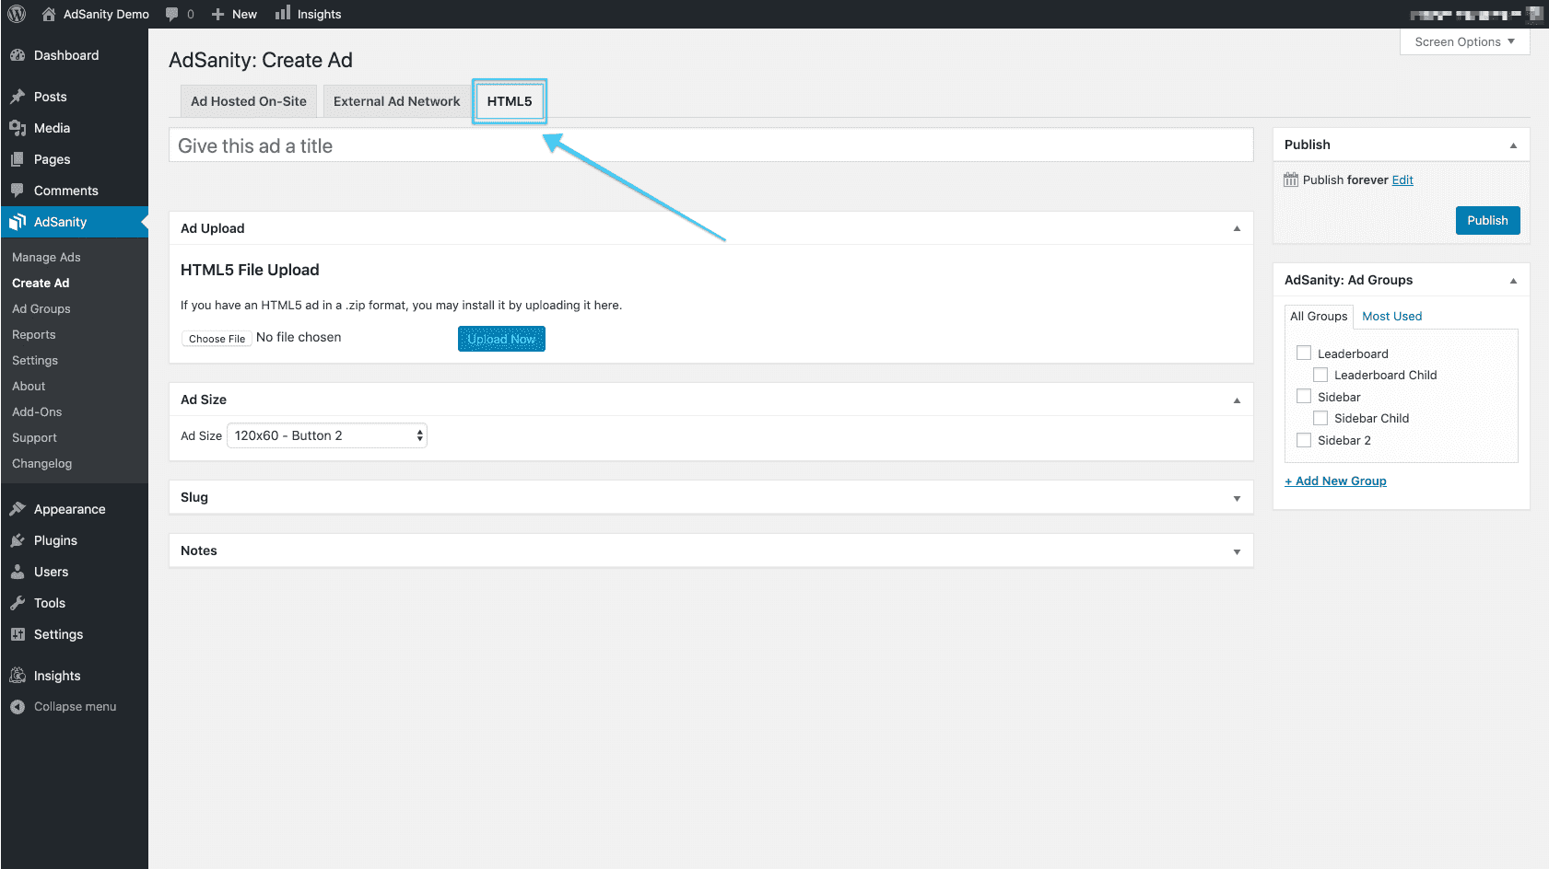The height and width of the screenshot is (869, 1549).
Task: Open Add-Ons submenu item
Action: [37, 412]
